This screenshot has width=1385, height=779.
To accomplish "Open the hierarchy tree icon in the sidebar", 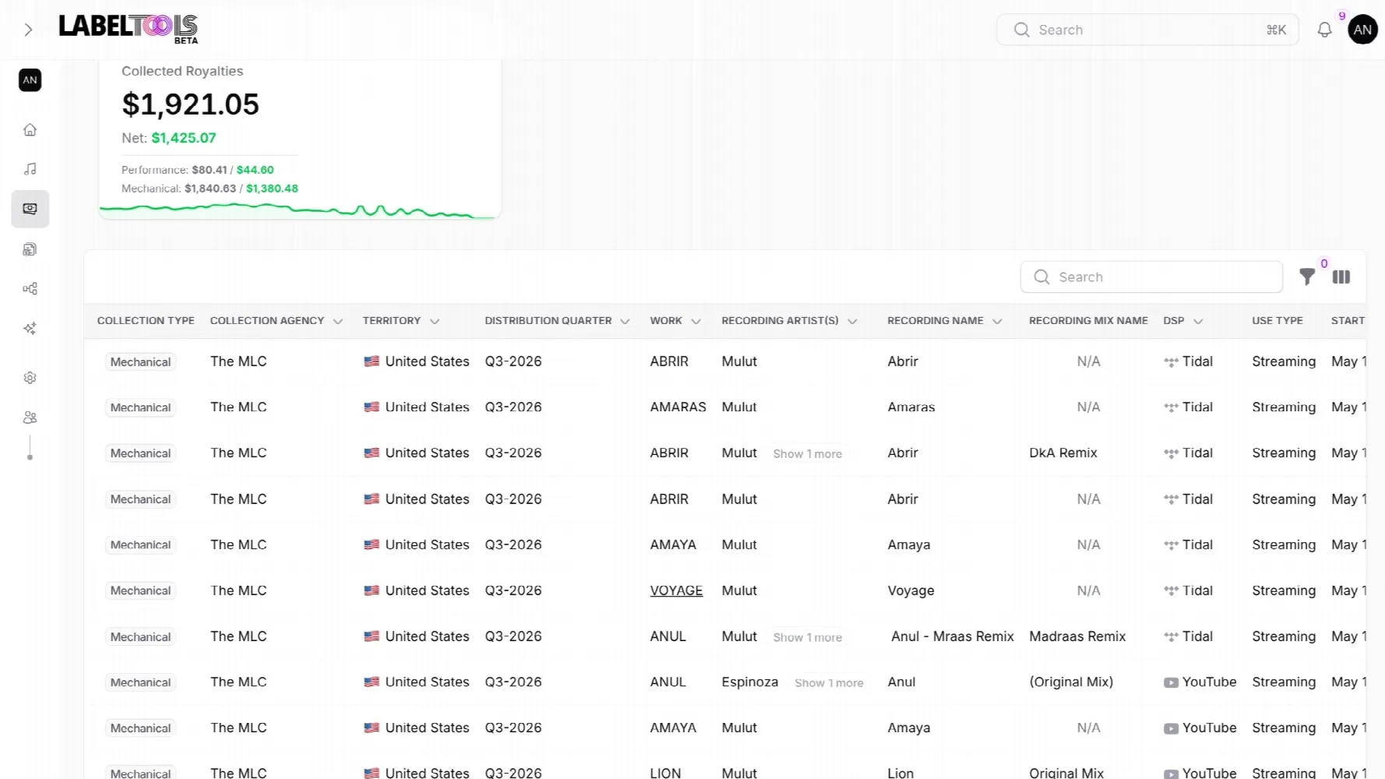I will (x=30, y=289).
